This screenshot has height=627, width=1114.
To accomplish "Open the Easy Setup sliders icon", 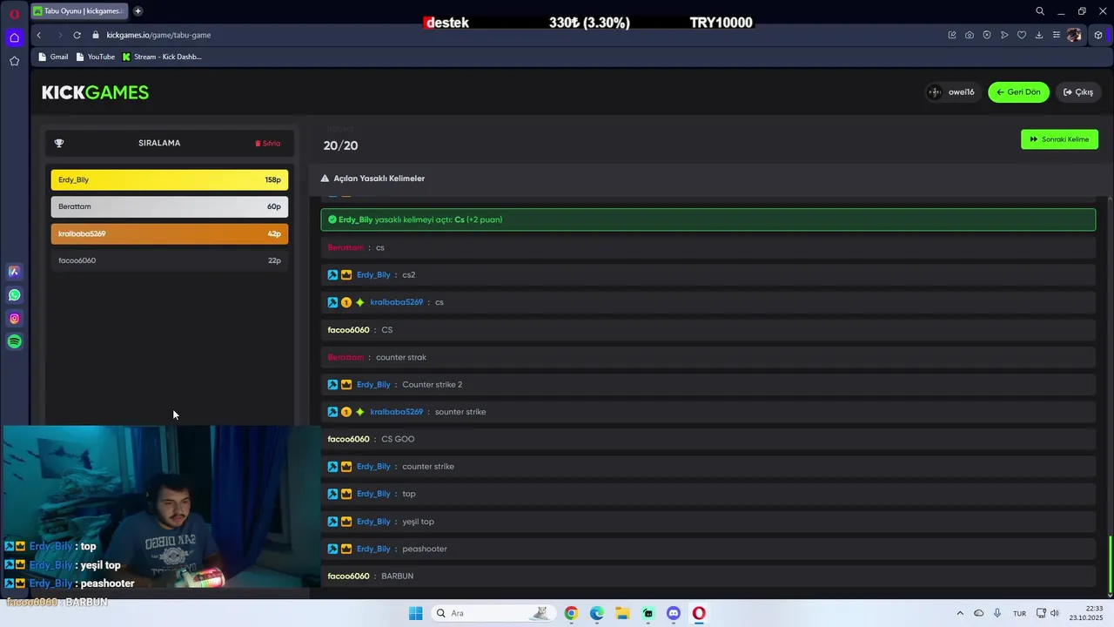I will (x=1057, y=35).
